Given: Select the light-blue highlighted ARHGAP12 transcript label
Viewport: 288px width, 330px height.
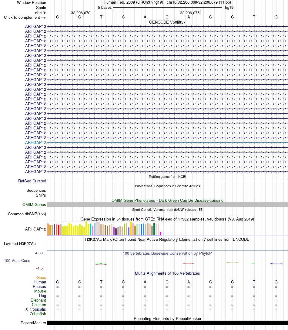Looking at the screenshot, I should pyautogui.click(x=35, y=143).
